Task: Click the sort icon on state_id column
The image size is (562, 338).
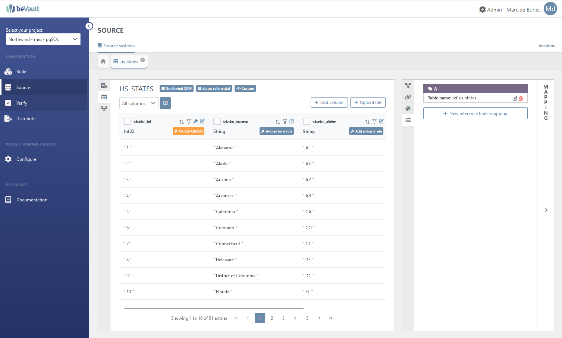Action: point(182,122)
